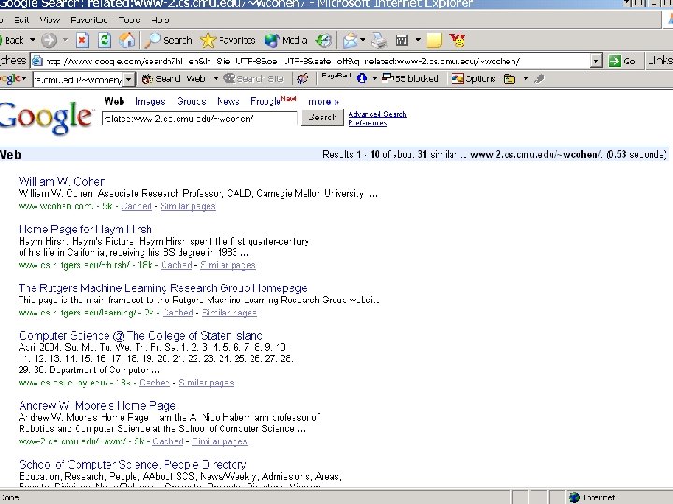
Task: Click the Google toolbar search box
Action: pyautogui.click(x=78, y=79)
